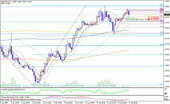
Task: Click the 1.6100 price axis label
Action: tap(167, 49)
